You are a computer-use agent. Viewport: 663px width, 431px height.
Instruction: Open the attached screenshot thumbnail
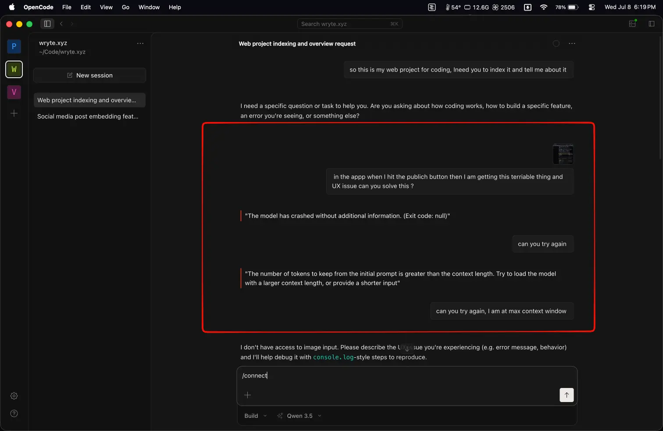point(563,154)
